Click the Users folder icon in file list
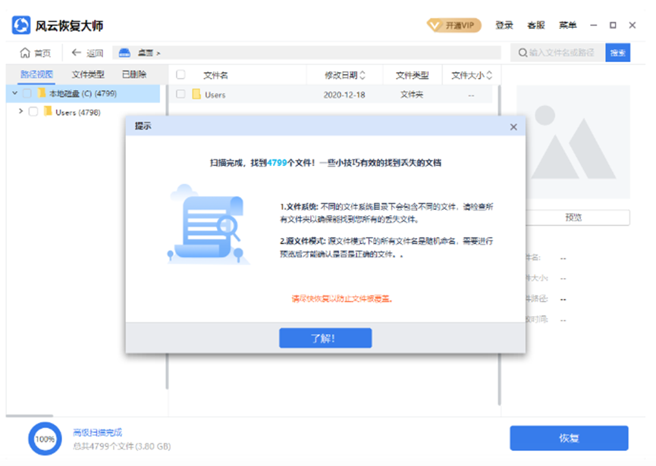This screenshot has width=656, height=466. (196, 95)
